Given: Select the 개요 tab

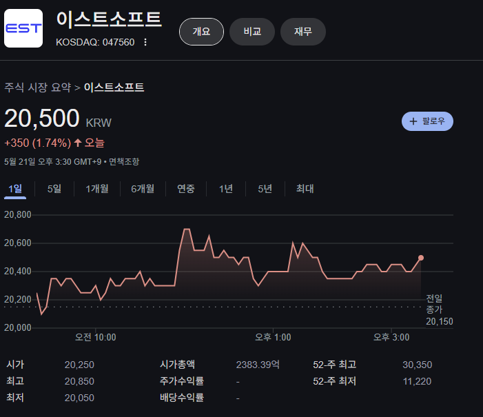Looking at the screenshot, I should click(x=201, y=32).
